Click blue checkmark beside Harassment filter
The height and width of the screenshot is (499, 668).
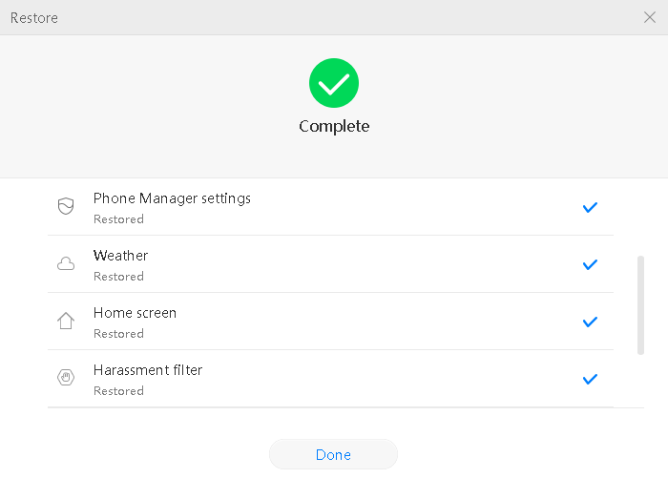coord(590,379)
